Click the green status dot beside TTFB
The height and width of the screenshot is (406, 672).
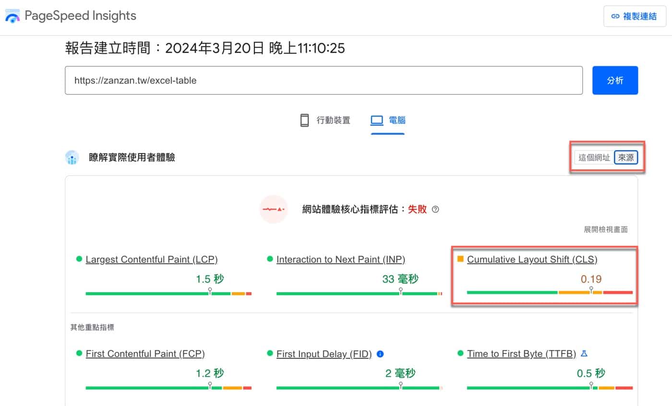click(460, 354)
